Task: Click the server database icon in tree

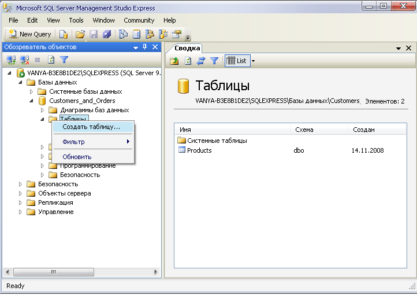Action: [20, 73]
